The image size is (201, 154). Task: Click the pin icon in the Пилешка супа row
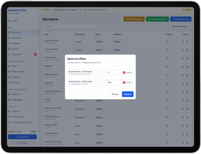[x=183, y=134]
